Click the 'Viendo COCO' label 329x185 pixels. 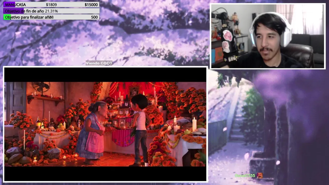[x=99, y=63]
